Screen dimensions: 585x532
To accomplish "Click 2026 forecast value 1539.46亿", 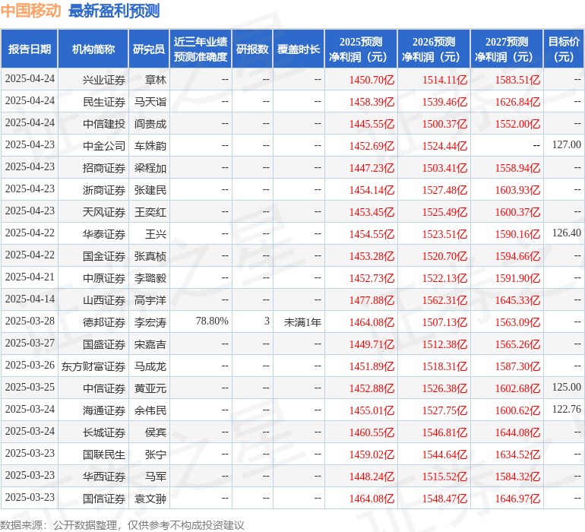I will tap(444, 102).
